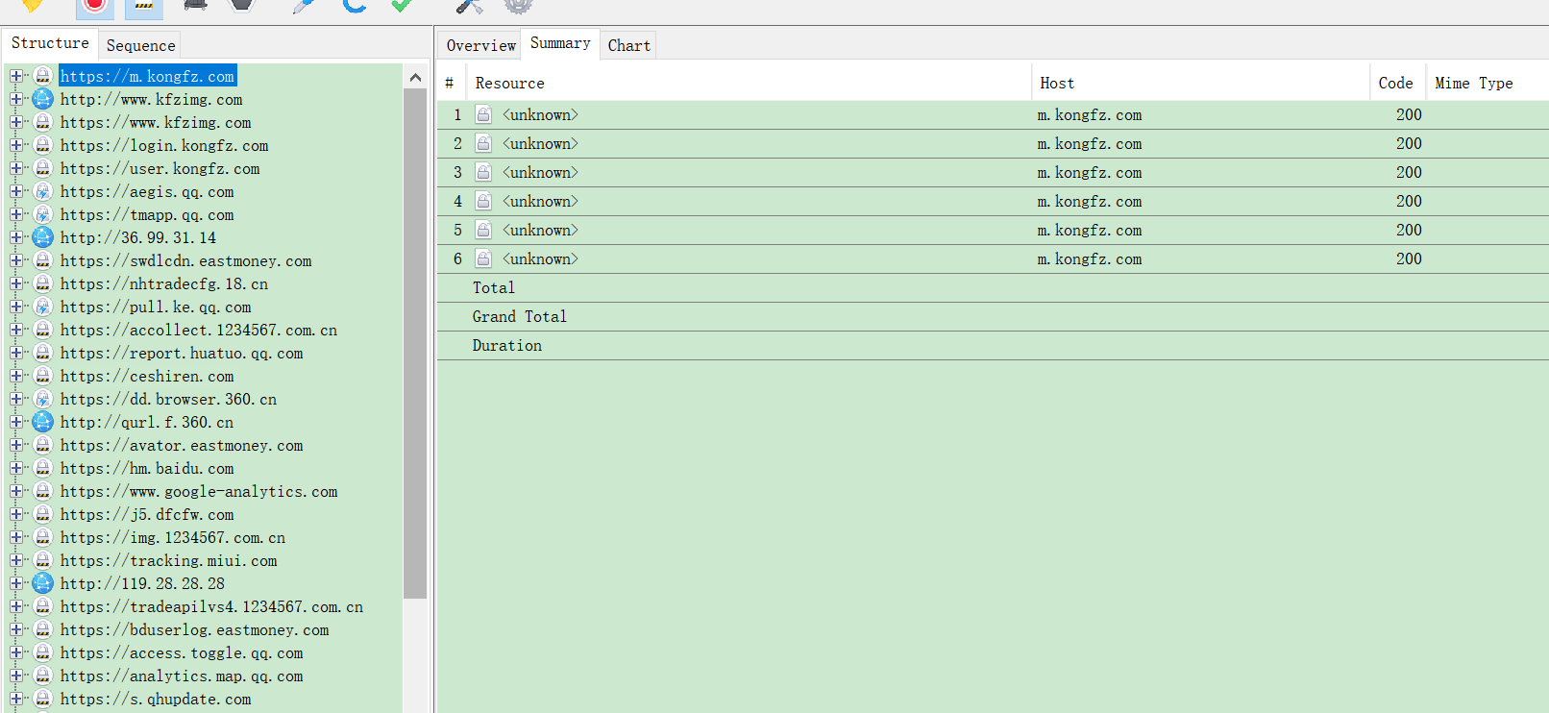Viewport: 1549px width, 713px height.
Task: Expand the https://www.google-analytics.com node
Action: 16,491
